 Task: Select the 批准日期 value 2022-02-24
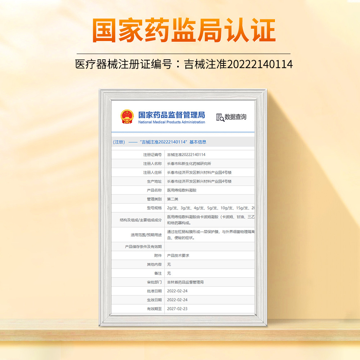pos(177,291)
